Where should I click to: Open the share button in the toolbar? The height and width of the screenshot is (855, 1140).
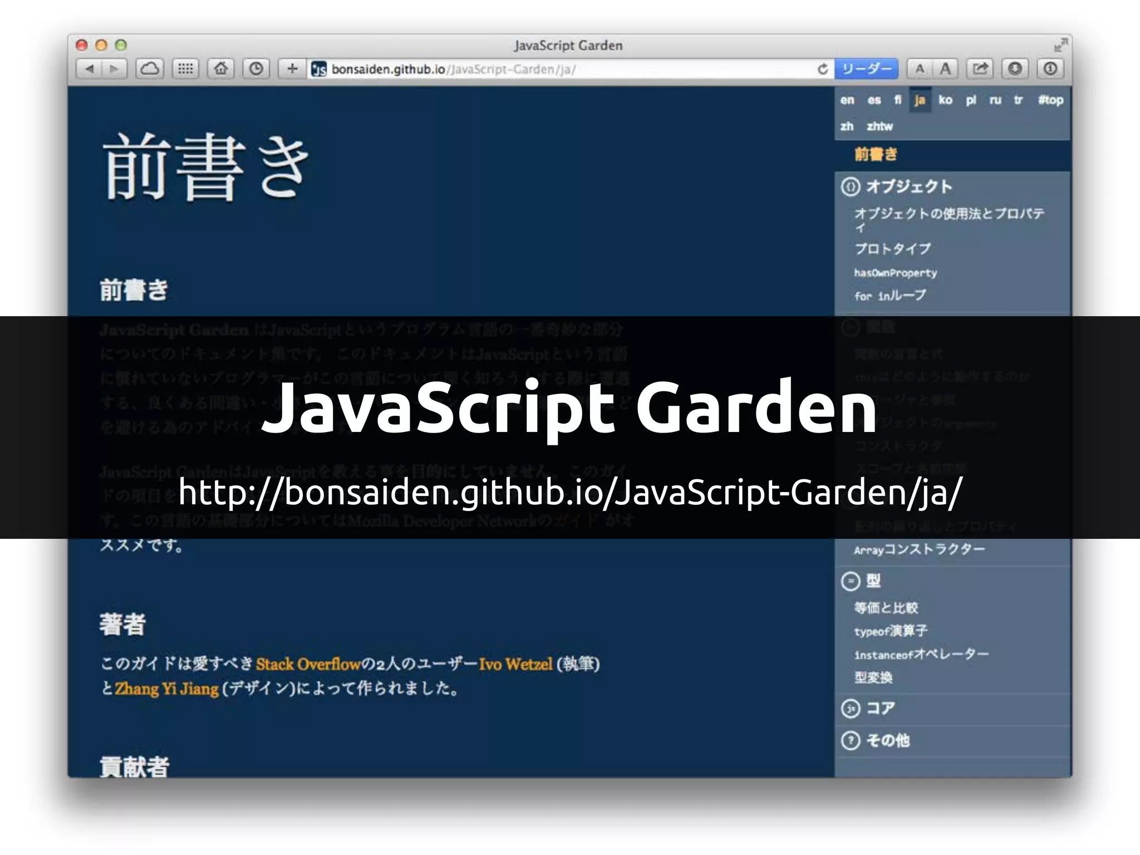(980, 69)
